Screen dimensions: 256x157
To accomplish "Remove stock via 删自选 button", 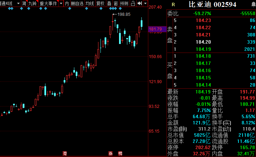I will (77, 3).
